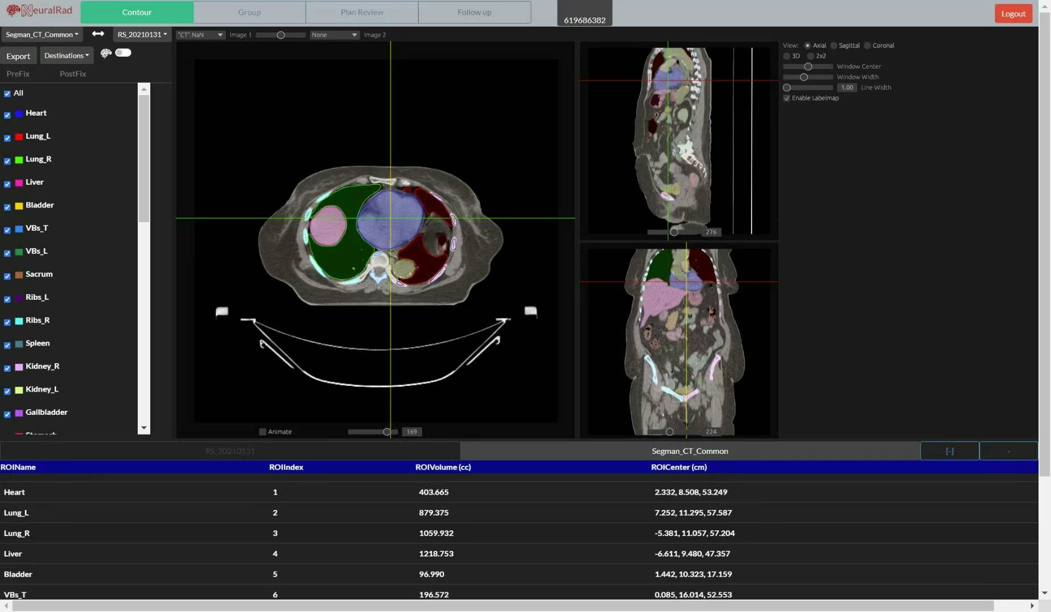The height and width of the screenshot is (612, 1051).
Task: Click the Window Center slider
Action: click(808, 67)
